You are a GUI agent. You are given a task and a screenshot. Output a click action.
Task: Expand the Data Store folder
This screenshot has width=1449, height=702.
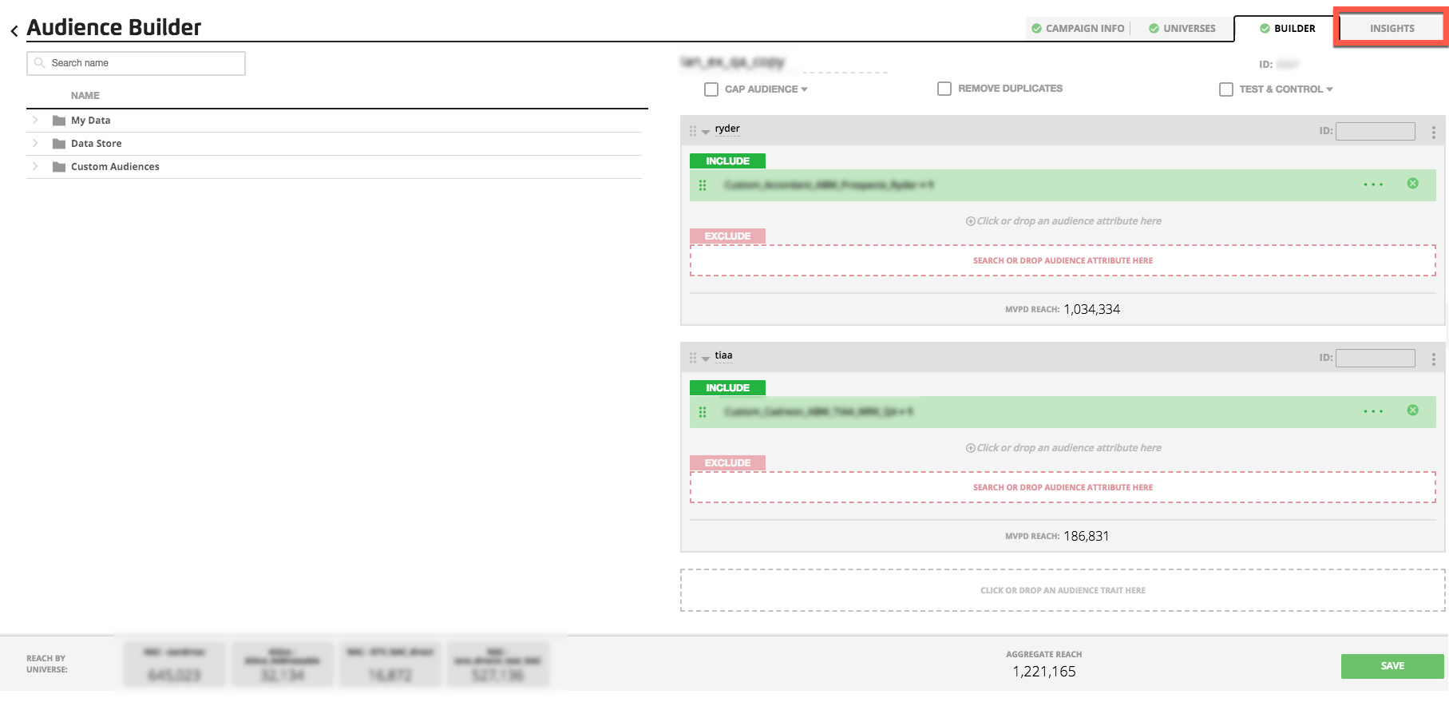(35, 143)
